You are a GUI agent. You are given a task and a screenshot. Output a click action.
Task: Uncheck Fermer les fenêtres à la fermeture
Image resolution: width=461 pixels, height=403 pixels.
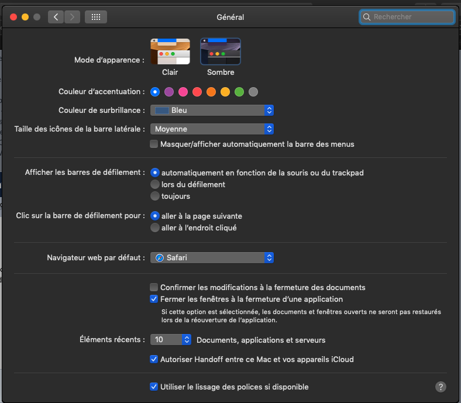pos(154,299)
